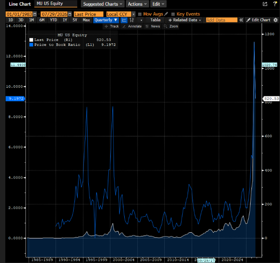Image resolution: width=280 pixels, height=263 pixels.
Task: Click the start date field 01/01/1983
Action: coord(19,14)
